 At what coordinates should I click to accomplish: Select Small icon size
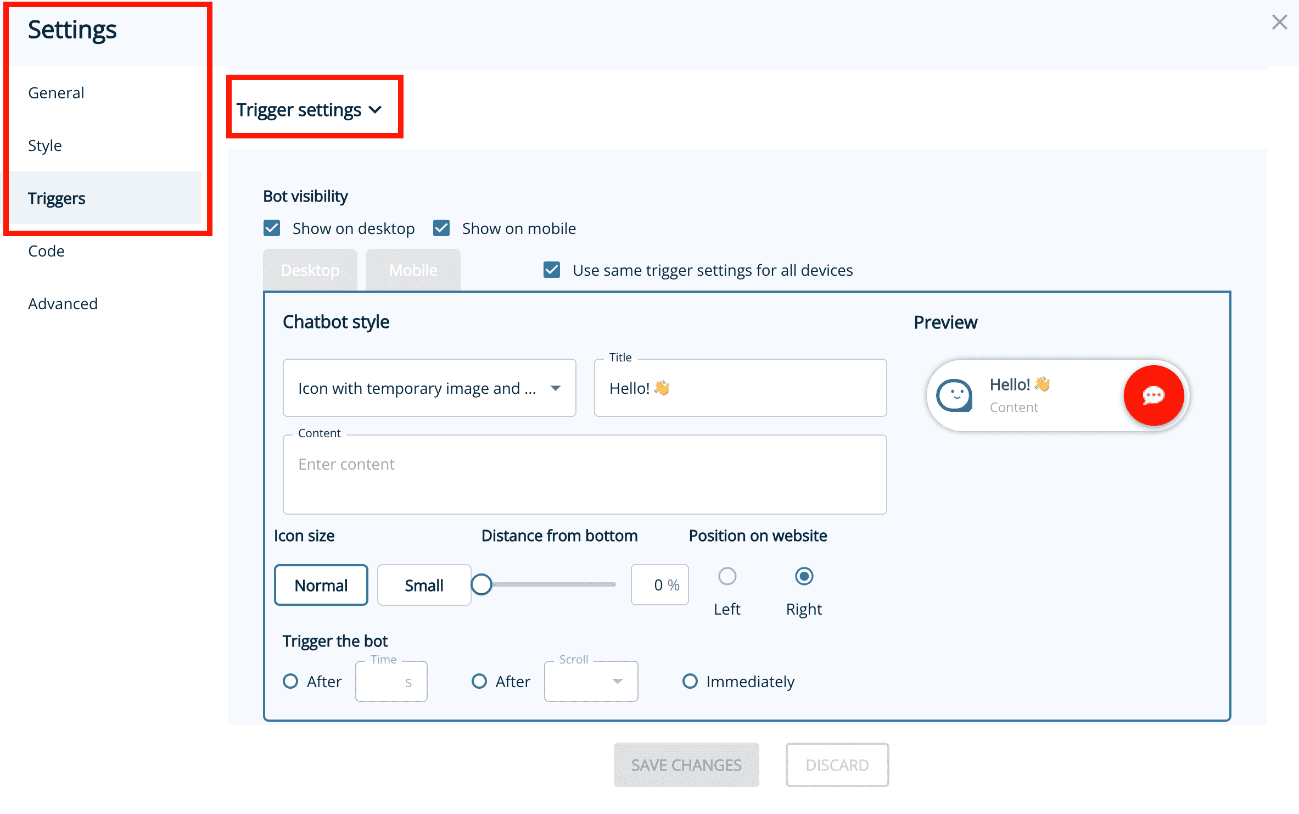[x=423, y=584]
